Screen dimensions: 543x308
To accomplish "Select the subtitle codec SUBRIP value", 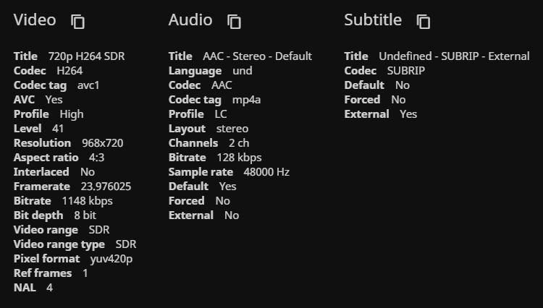I will pos(405,71).
